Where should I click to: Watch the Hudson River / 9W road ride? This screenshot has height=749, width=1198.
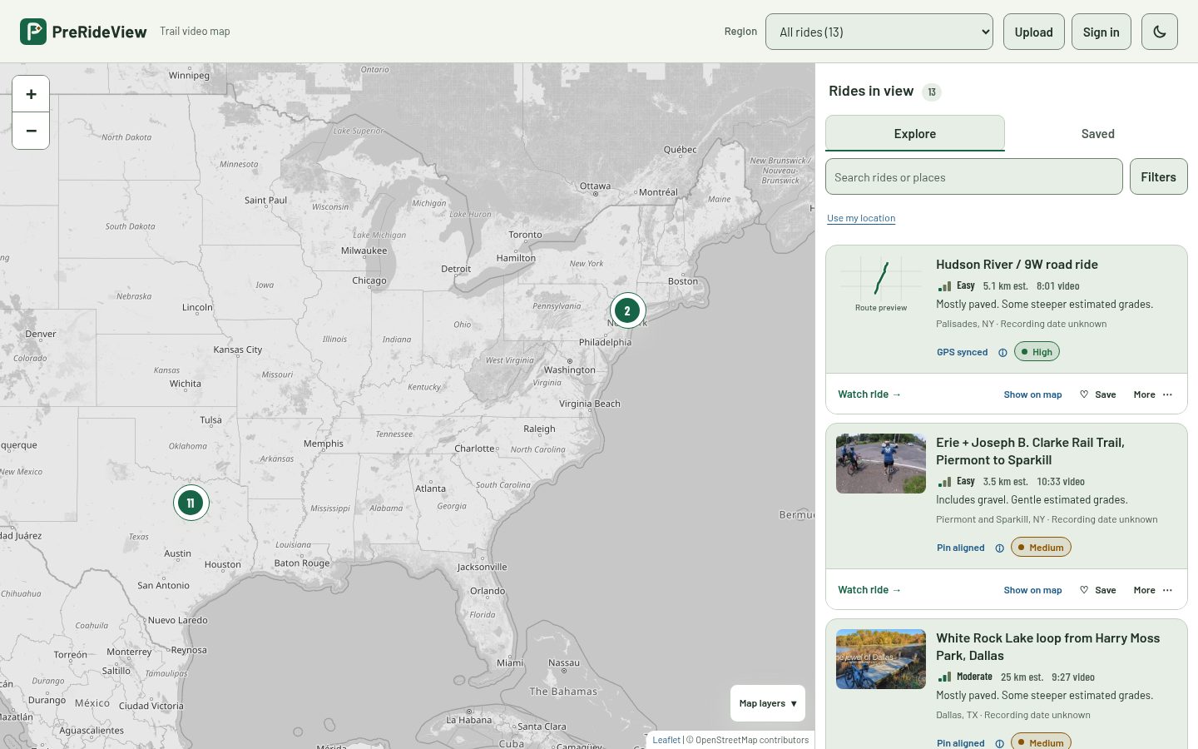[x=869, y=394]
